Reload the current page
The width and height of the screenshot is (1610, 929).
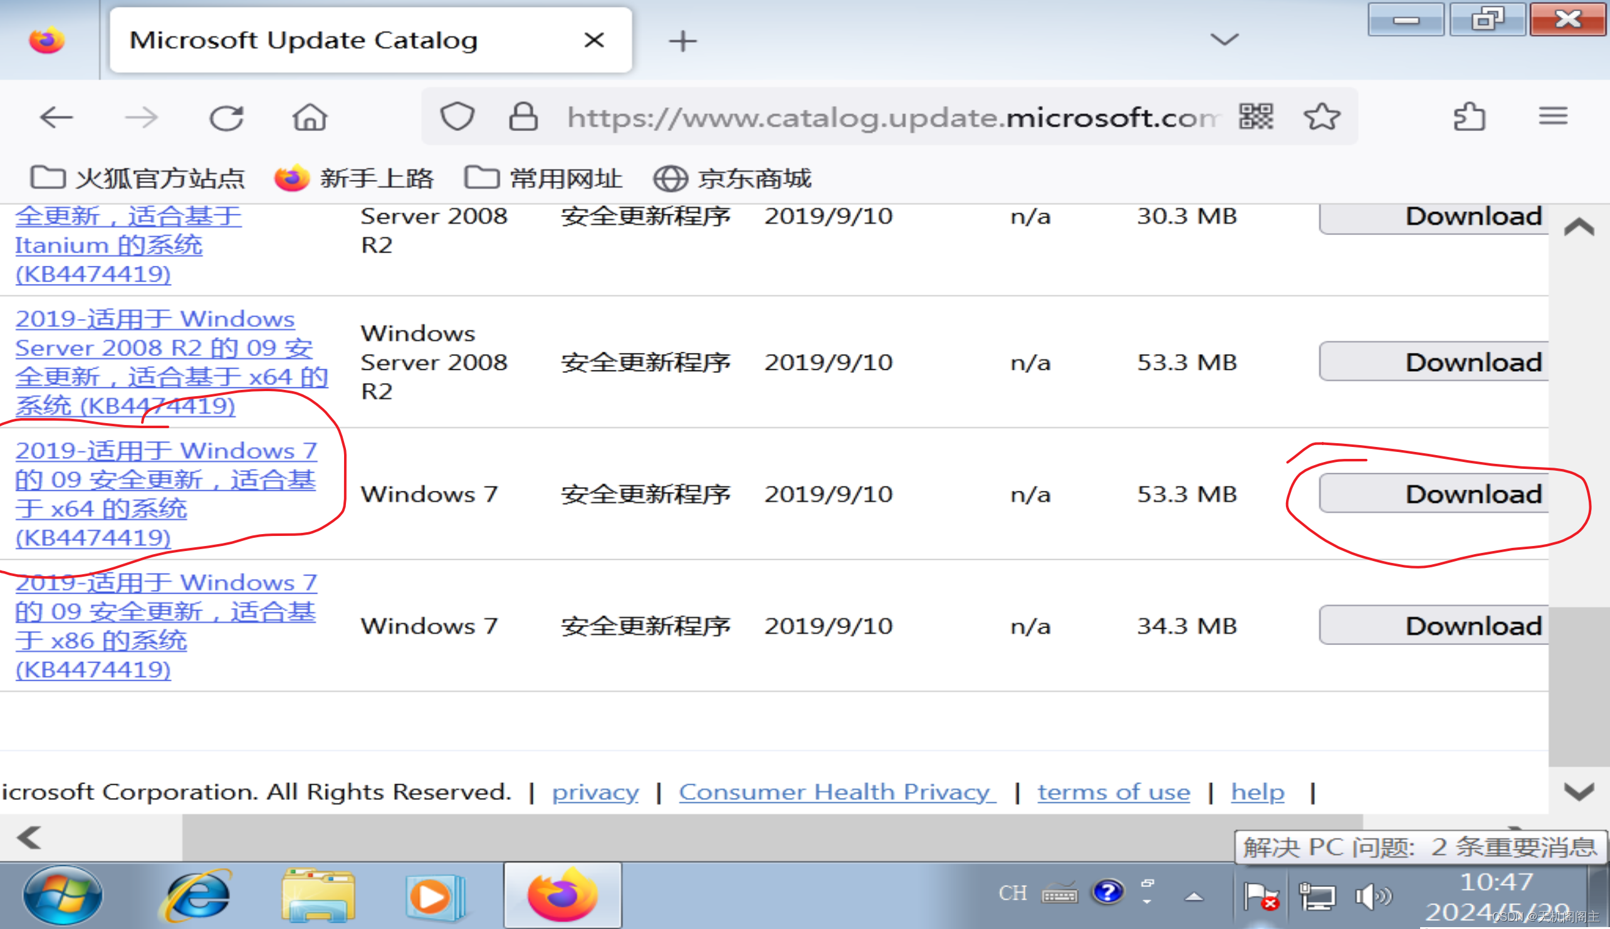point(226,117)
